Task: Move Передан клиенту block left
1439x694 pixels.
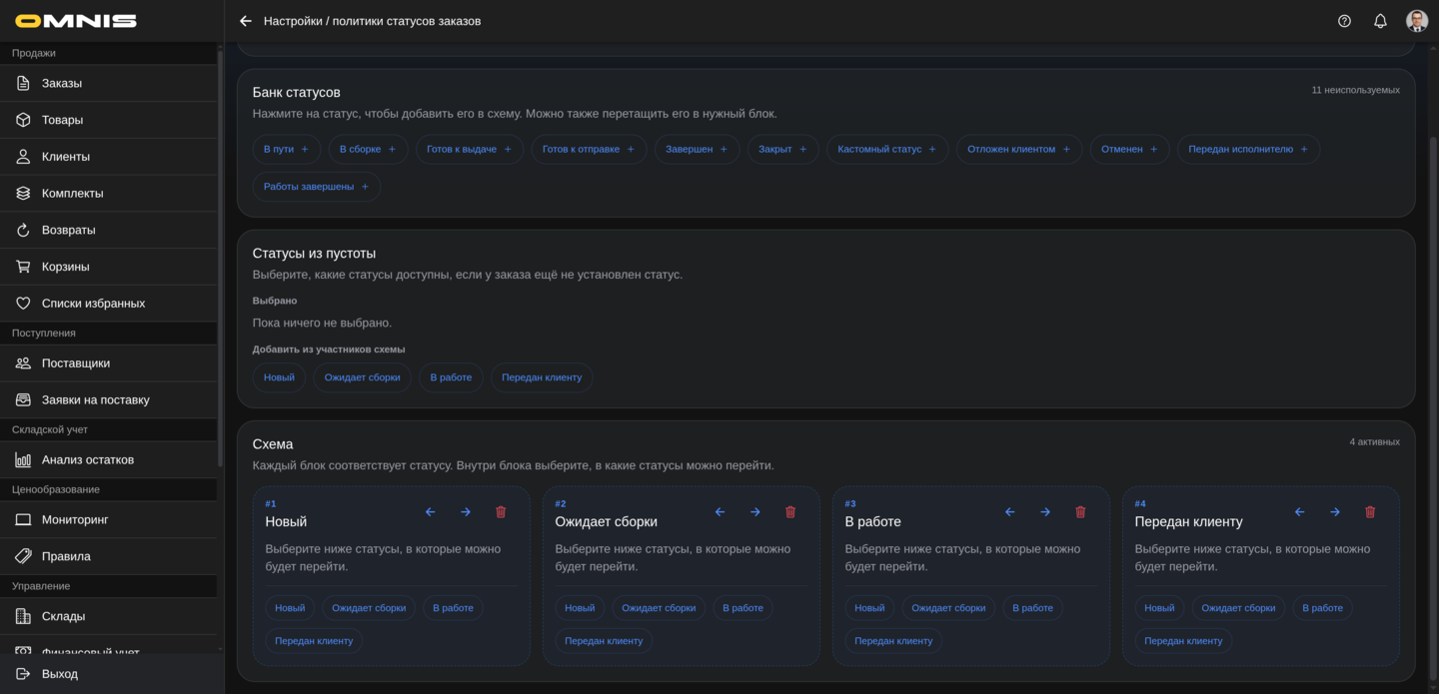Action: (1299, 512)
